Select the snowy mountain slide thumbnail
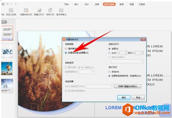172x118 pixels. click(x=7, y=51)
